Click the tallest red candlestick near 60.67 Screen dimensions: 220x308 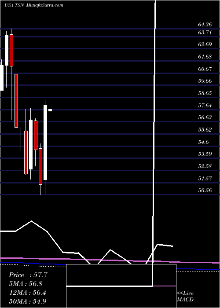click(x=16, y=101)
